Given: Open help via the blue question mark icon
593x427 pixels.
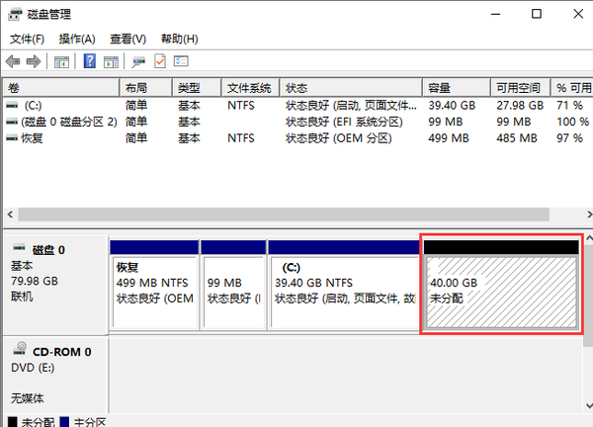Looking at the screenshot, I should click(x=89, y=61).
